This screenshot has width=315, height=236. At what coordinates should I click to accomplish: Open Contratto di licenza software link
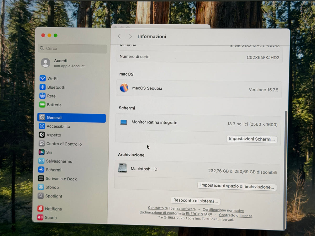pos(172,209)
